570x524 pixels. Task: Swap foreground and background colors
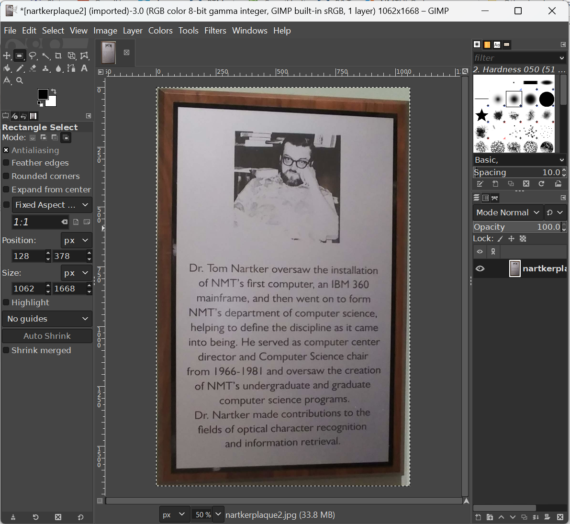coord(54,91)
